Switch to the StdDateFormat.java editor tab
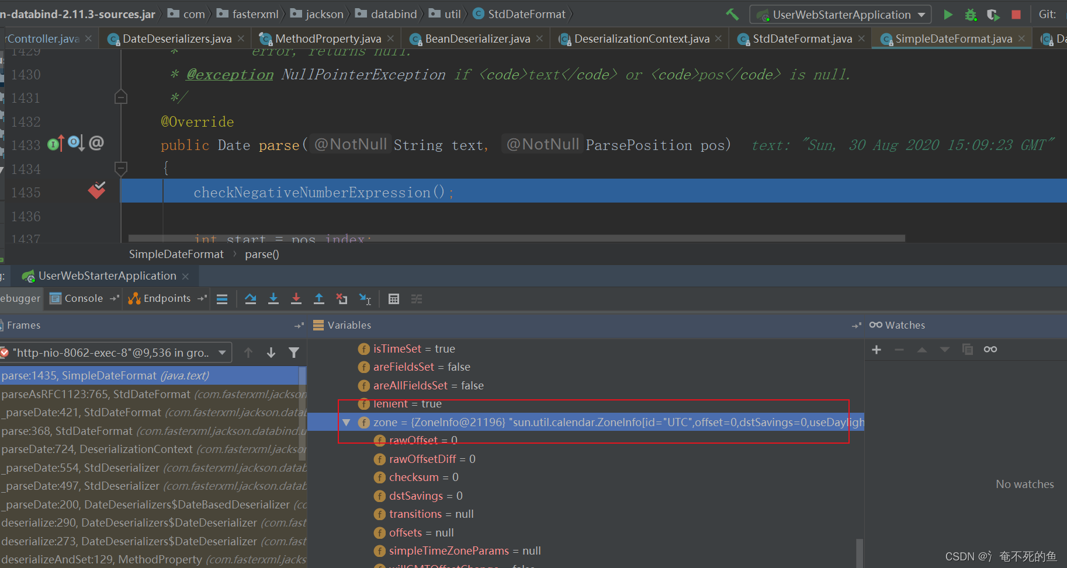 coord(801,39)
